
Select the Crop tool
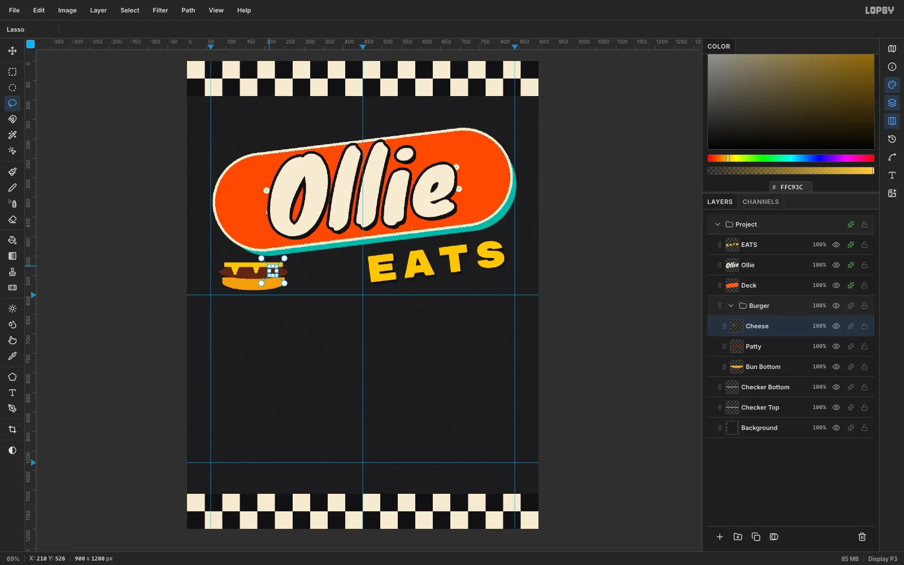point(12,429)
